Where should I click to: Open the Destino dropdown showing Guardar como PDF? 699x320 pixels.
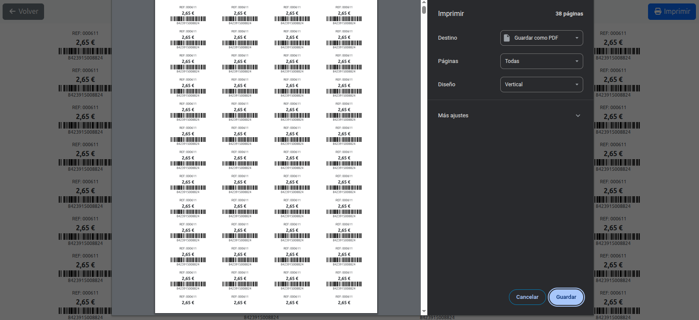click(541, 38)
